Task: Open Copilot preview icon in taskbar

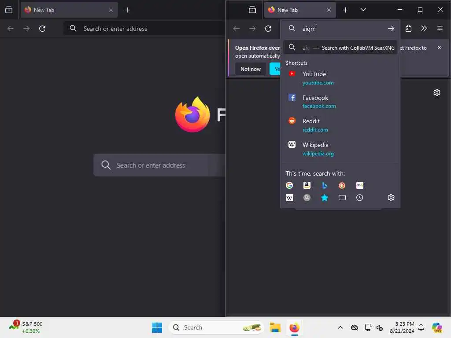Action: click(437, 327)
